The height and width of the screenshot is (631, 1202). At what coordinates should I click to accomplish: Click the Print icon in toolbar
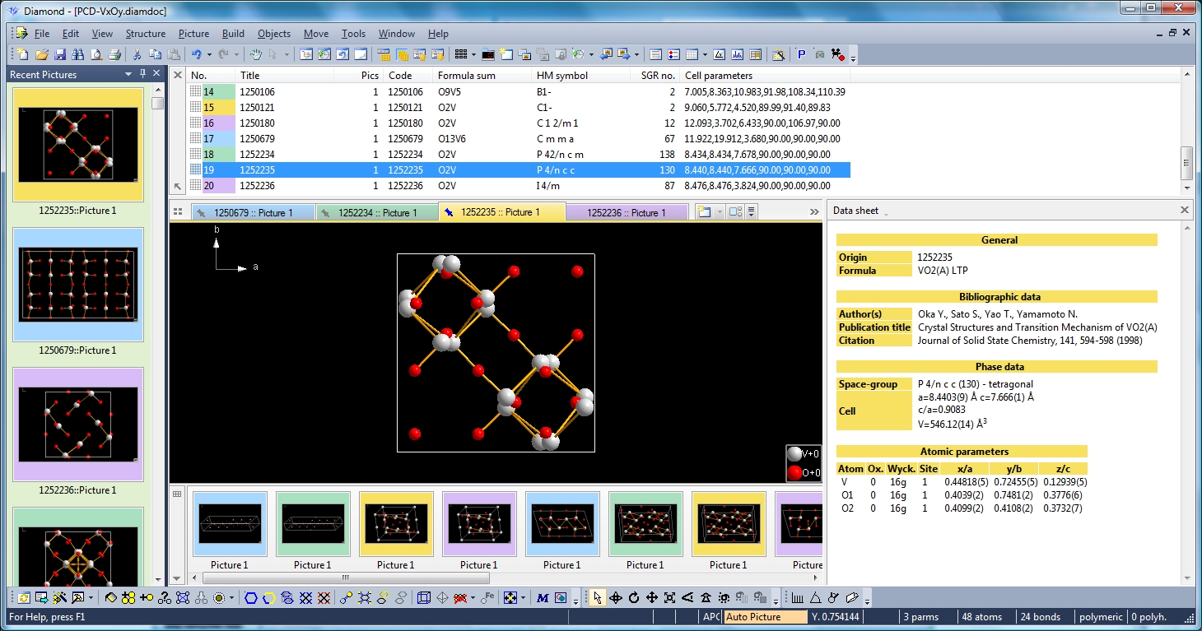114,54
